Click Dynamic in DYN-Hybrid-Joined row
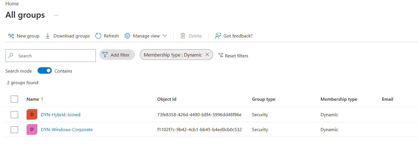The width and height of the screenshot is (418, 146). [x=329, y=114]
